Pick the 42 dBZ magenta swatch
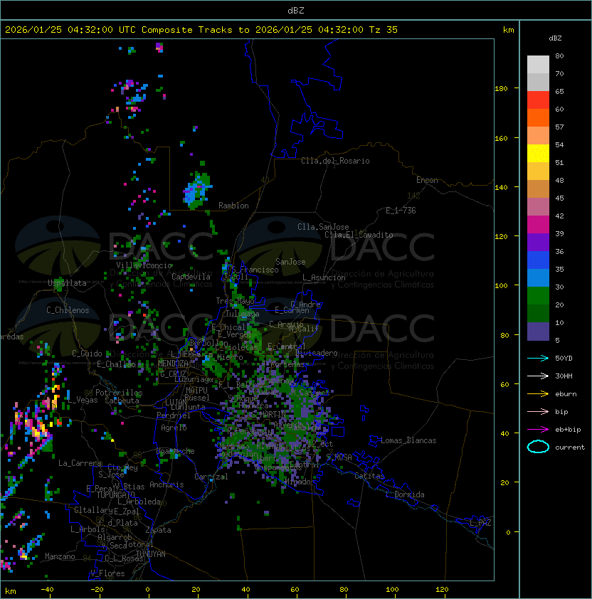592x599 pixels. (538, 224)
